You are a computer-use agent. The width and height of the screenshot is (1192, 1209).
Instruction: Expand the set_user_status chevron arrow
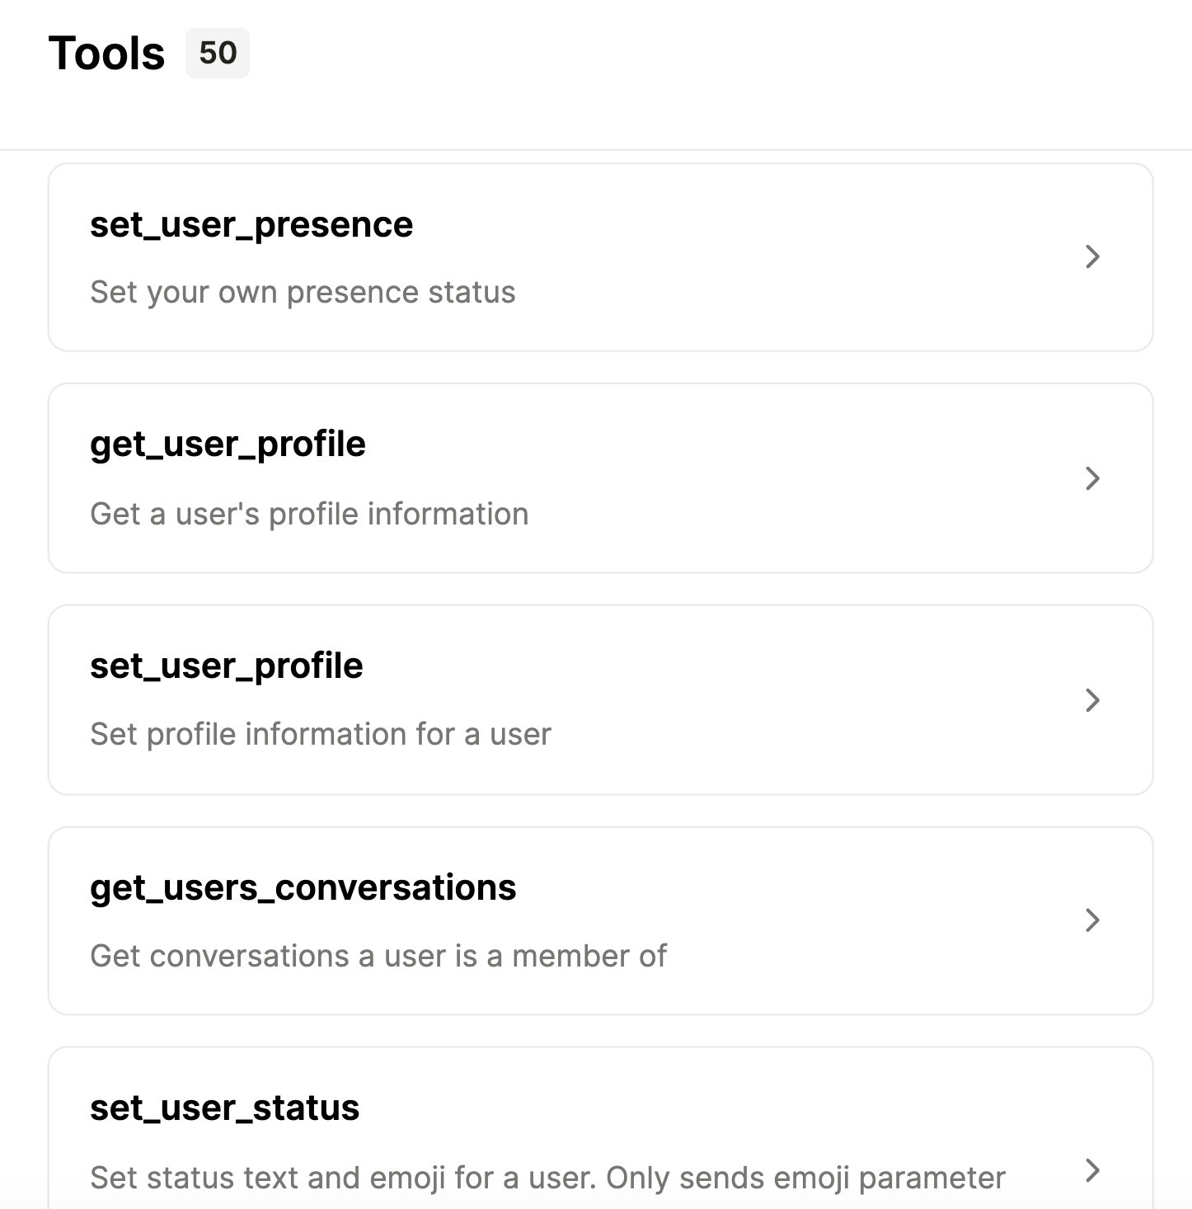(1092, 1170)
